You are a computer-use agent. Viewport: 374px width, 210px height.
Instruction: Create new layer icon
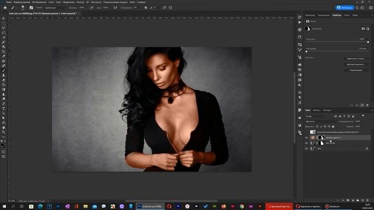(x=362, y=201)
